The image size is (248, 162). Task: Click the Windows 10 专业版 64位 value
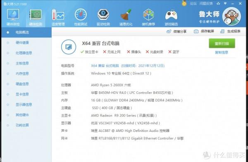pyautogui.click(x=121, y=74)
